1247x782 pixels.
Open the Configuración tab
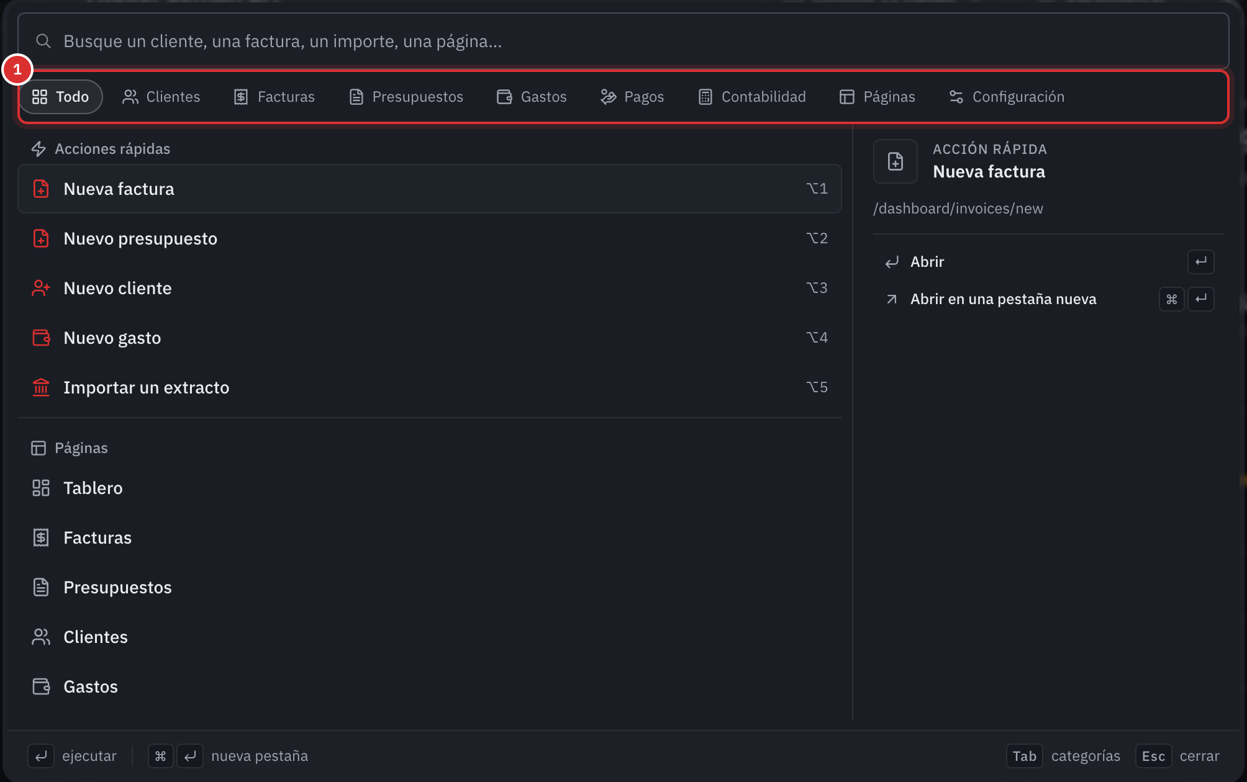tap(1007, 97)
